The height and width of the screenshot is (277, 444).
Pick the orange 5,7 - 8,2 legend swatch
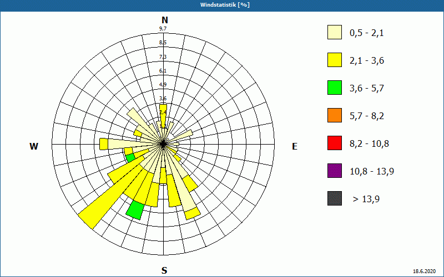(x=335, y=115)
